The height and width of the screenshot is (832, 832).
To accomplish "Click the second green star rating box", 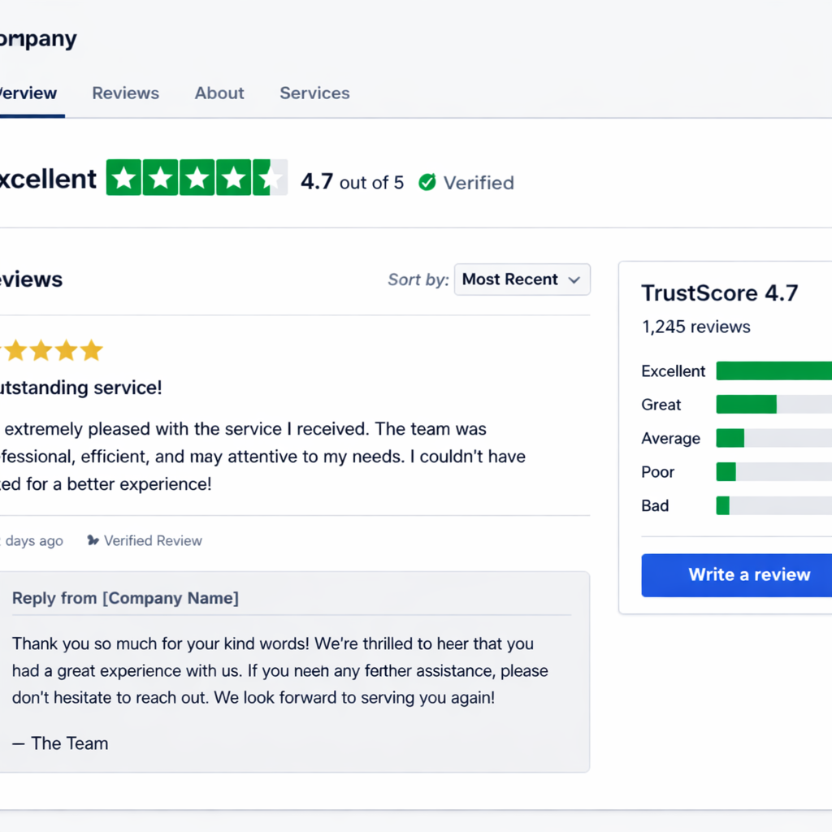I will click(x=161, y=177).
